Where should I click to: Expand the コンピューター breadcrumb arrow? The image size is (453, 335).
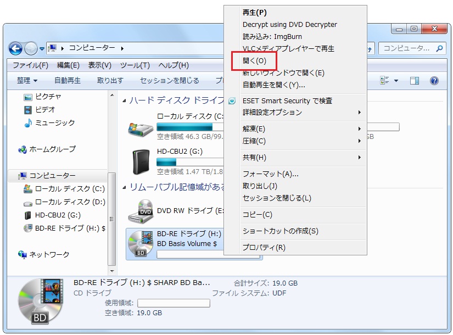point(122,48)
